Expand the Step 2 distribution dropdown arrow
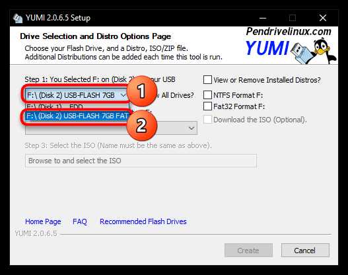This screenshot has height=275, width=348. (x=191, y=128)
